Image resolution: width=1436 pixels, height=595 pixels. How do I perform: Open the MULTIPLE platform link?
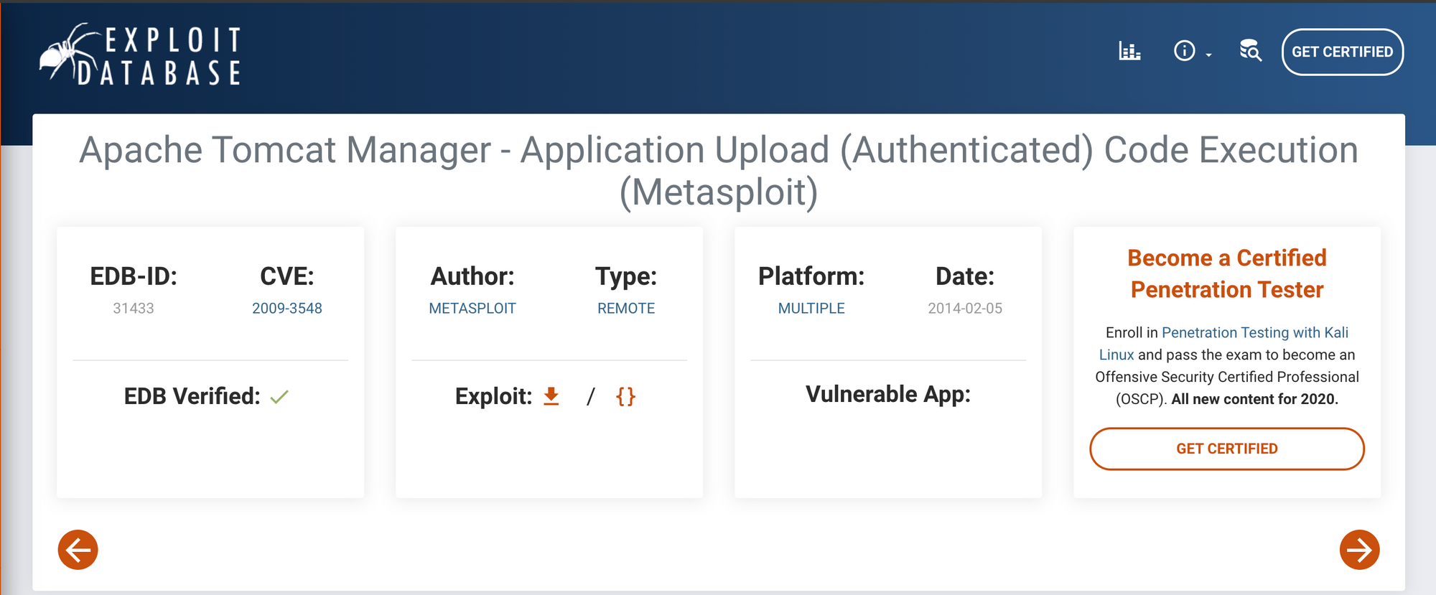[x=811, y=308]
